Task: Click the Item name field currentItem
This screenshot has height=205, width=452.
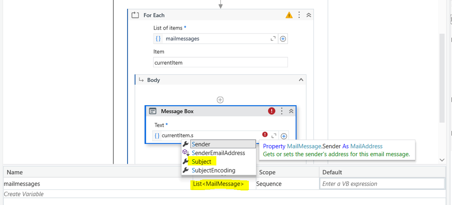Action: click(x=220, y=62)
